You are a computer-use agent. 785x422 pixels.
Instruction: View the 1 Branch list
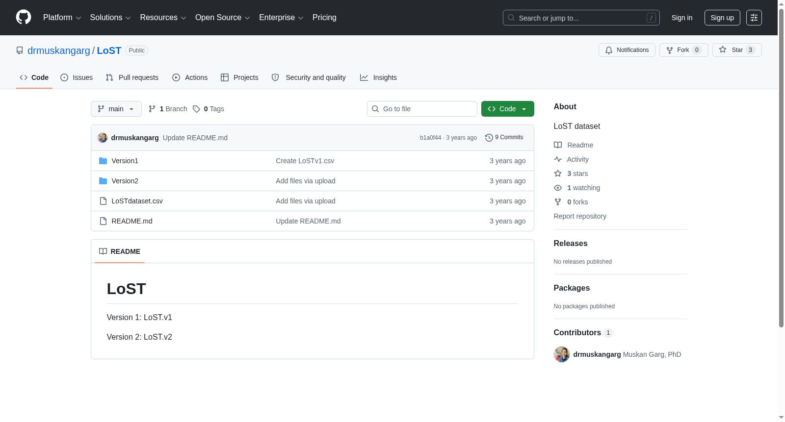(x=168, y=109)
